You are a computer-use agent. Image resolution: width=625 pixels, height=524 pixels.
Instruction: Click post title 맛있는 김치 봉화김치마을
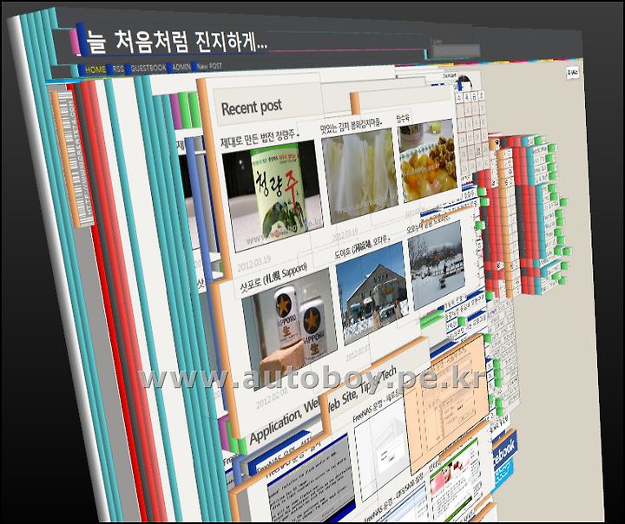[x=351, y=125]
